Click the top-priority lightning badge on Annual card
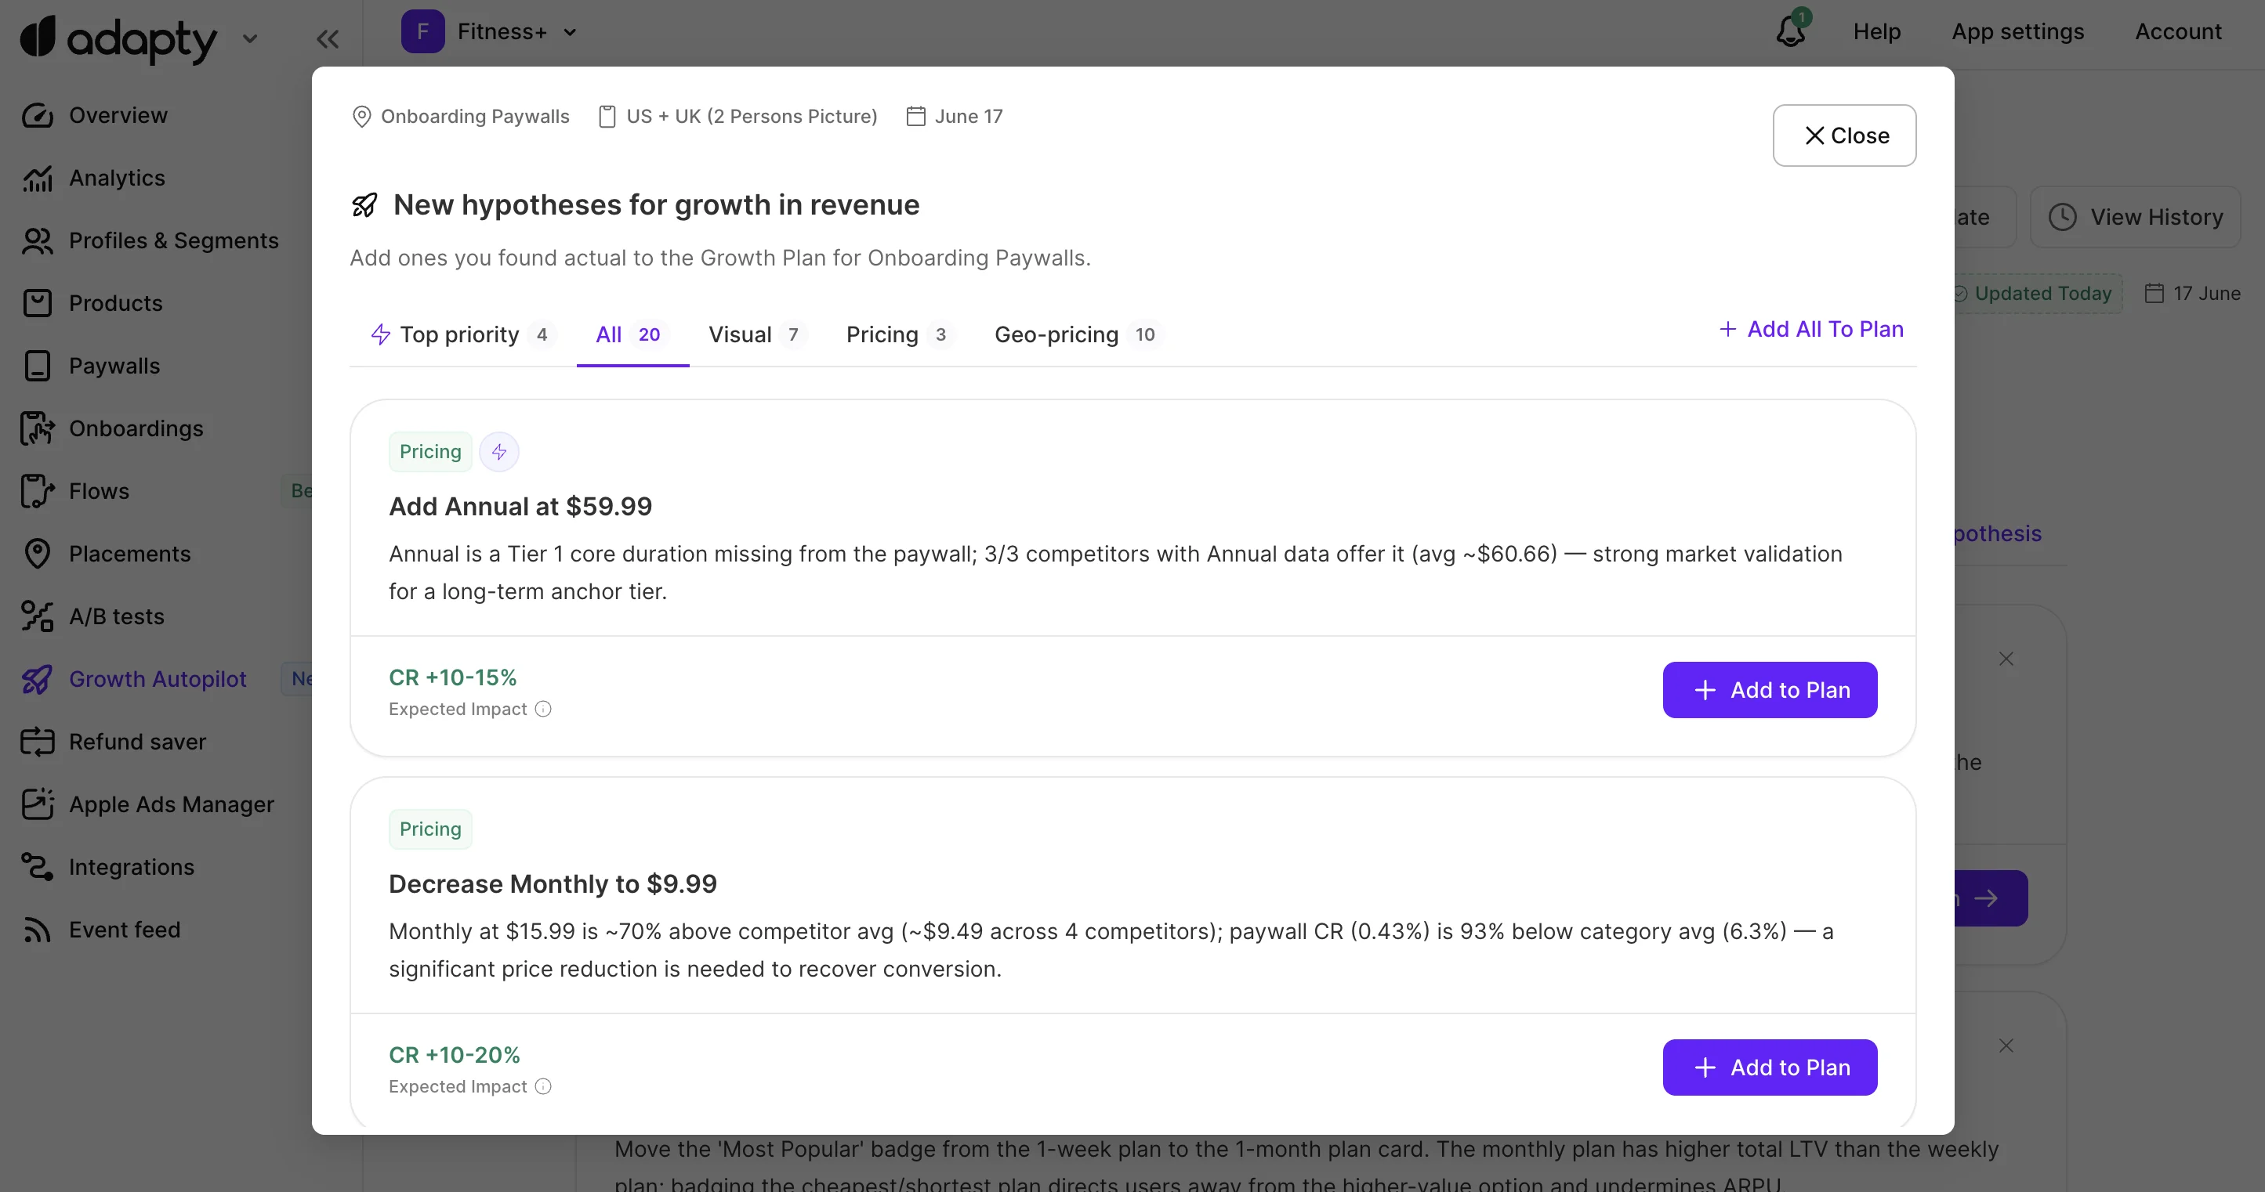This screenshot has height=1192, width=2265. pos(498,451)
